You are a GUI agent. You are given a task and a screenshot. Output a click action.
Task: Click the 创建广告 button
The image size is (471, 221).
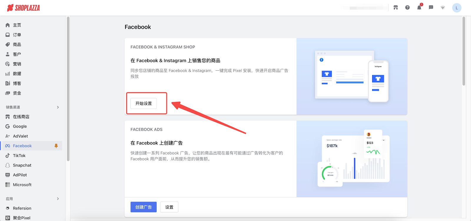click(x=144, y=207)
